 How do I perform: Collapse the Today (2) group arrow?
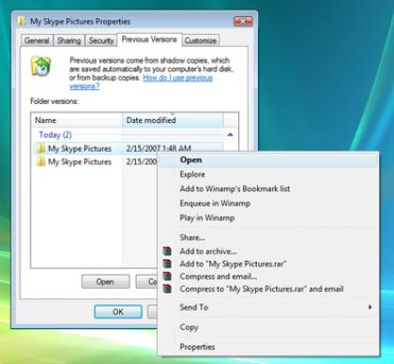(230, 135)
